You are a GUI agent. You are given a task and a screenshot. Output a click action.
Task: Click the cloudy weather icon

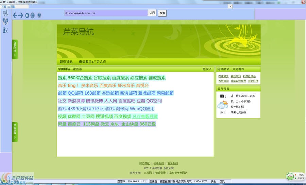click(223, 105)
